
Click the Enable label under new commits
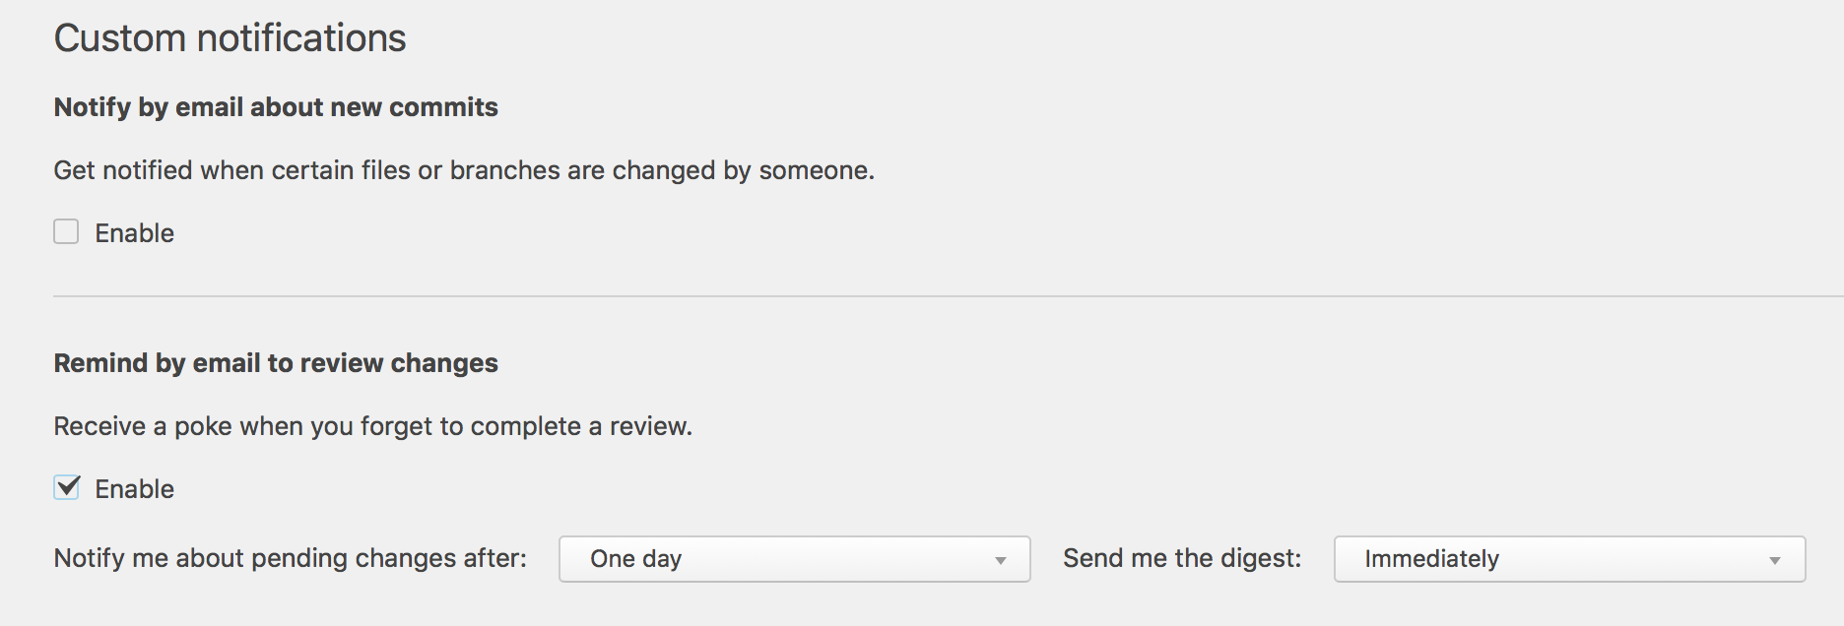point(134,233)
